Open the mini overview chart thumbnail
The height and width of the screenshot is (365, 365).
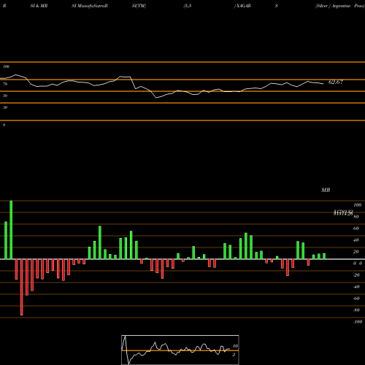tap(180, 350)
